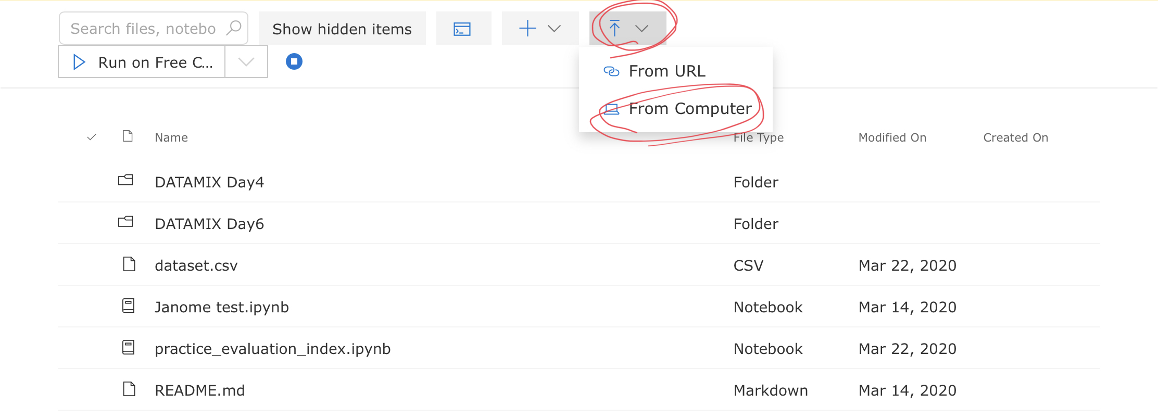Choose From Computer in upload menu

pyautogui.click(x=690, y=108)
